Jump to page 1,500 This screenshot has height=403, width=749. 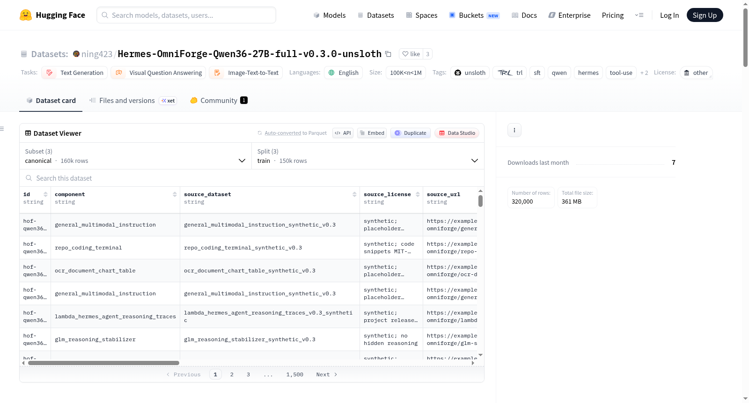tap(295, 374)
